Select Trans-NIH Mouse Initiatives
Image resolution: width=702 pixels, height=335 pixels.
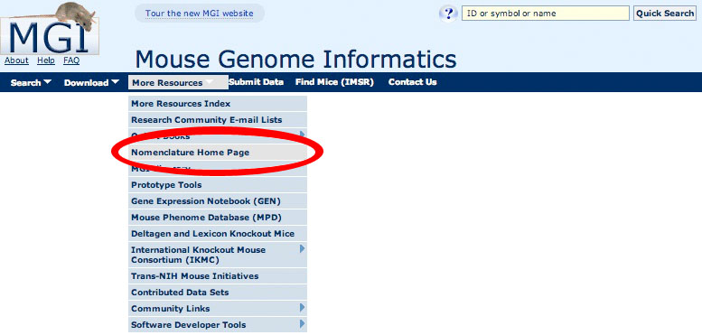pyautogui.click(x=218, y=276)
